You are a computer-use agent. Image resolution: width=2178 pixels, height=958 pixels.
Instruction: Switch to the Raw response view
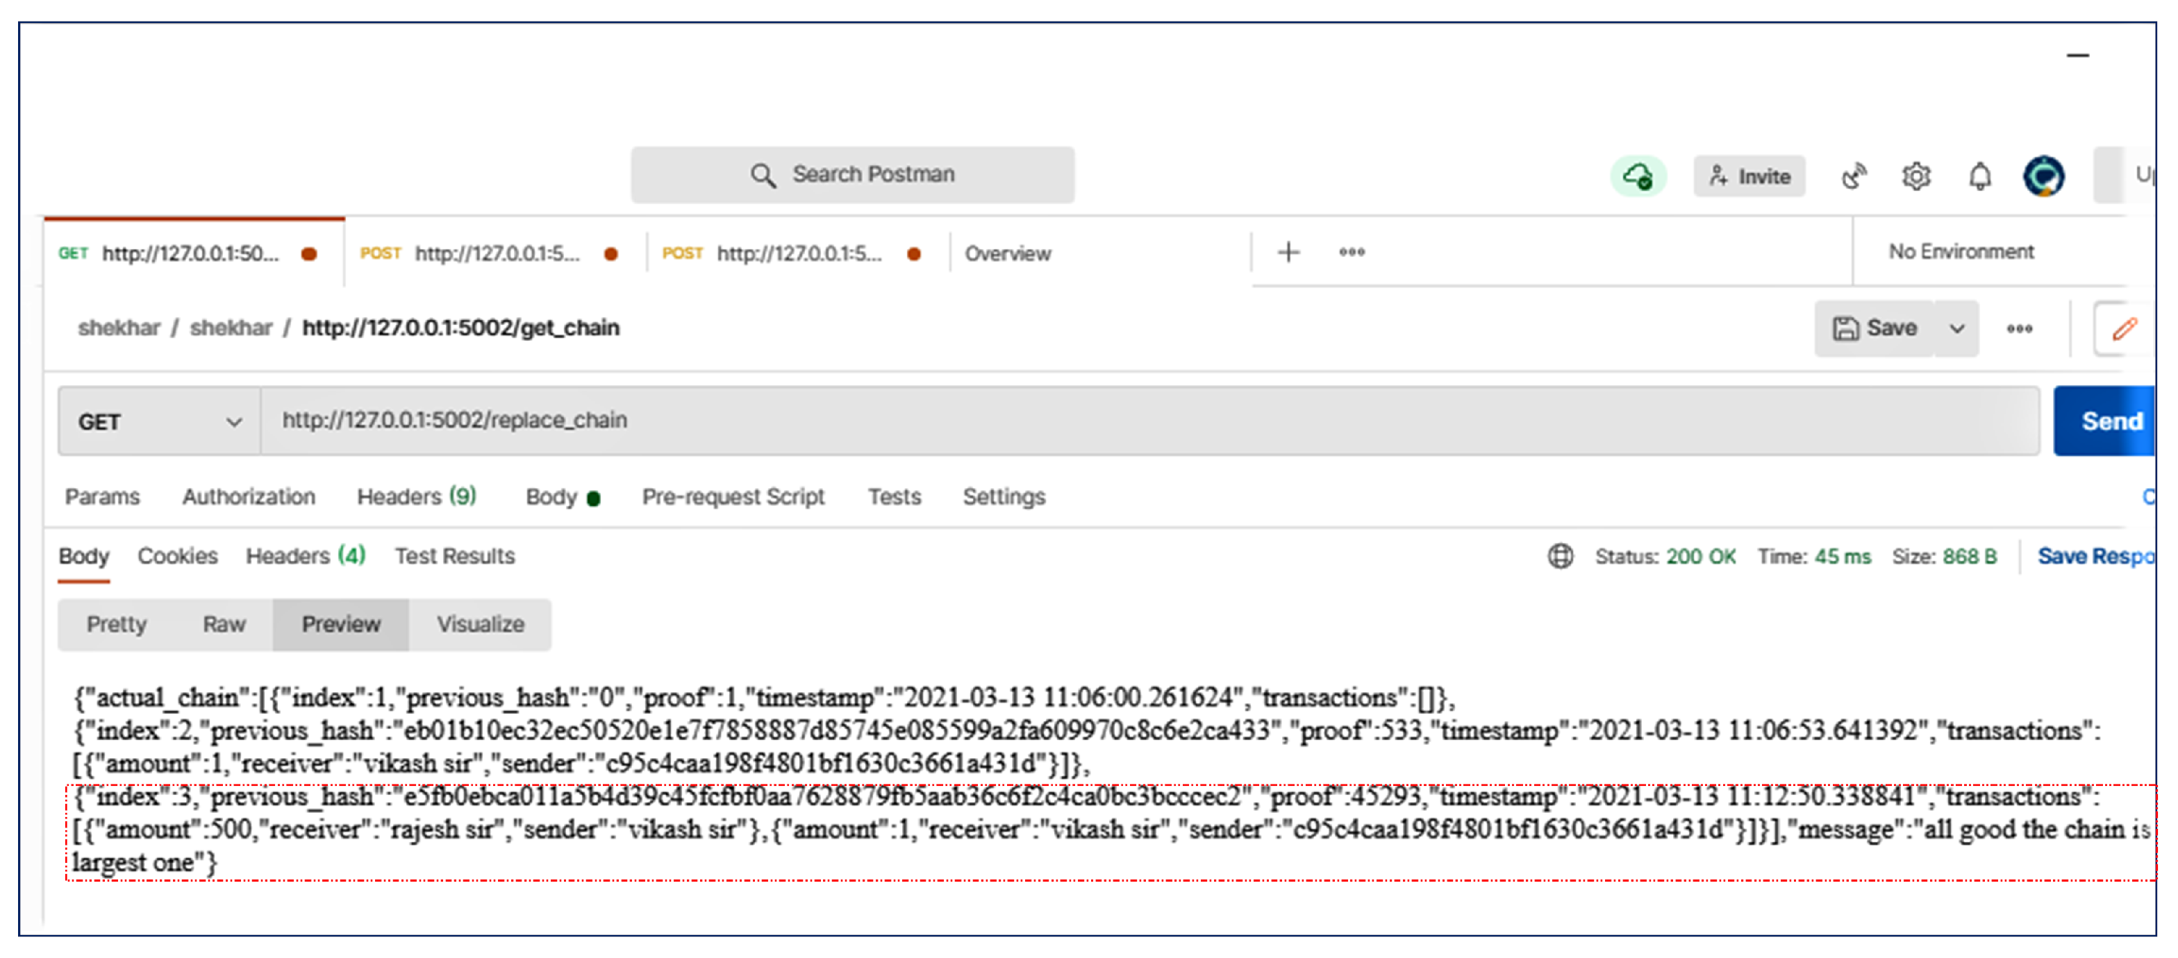(223, 624)
